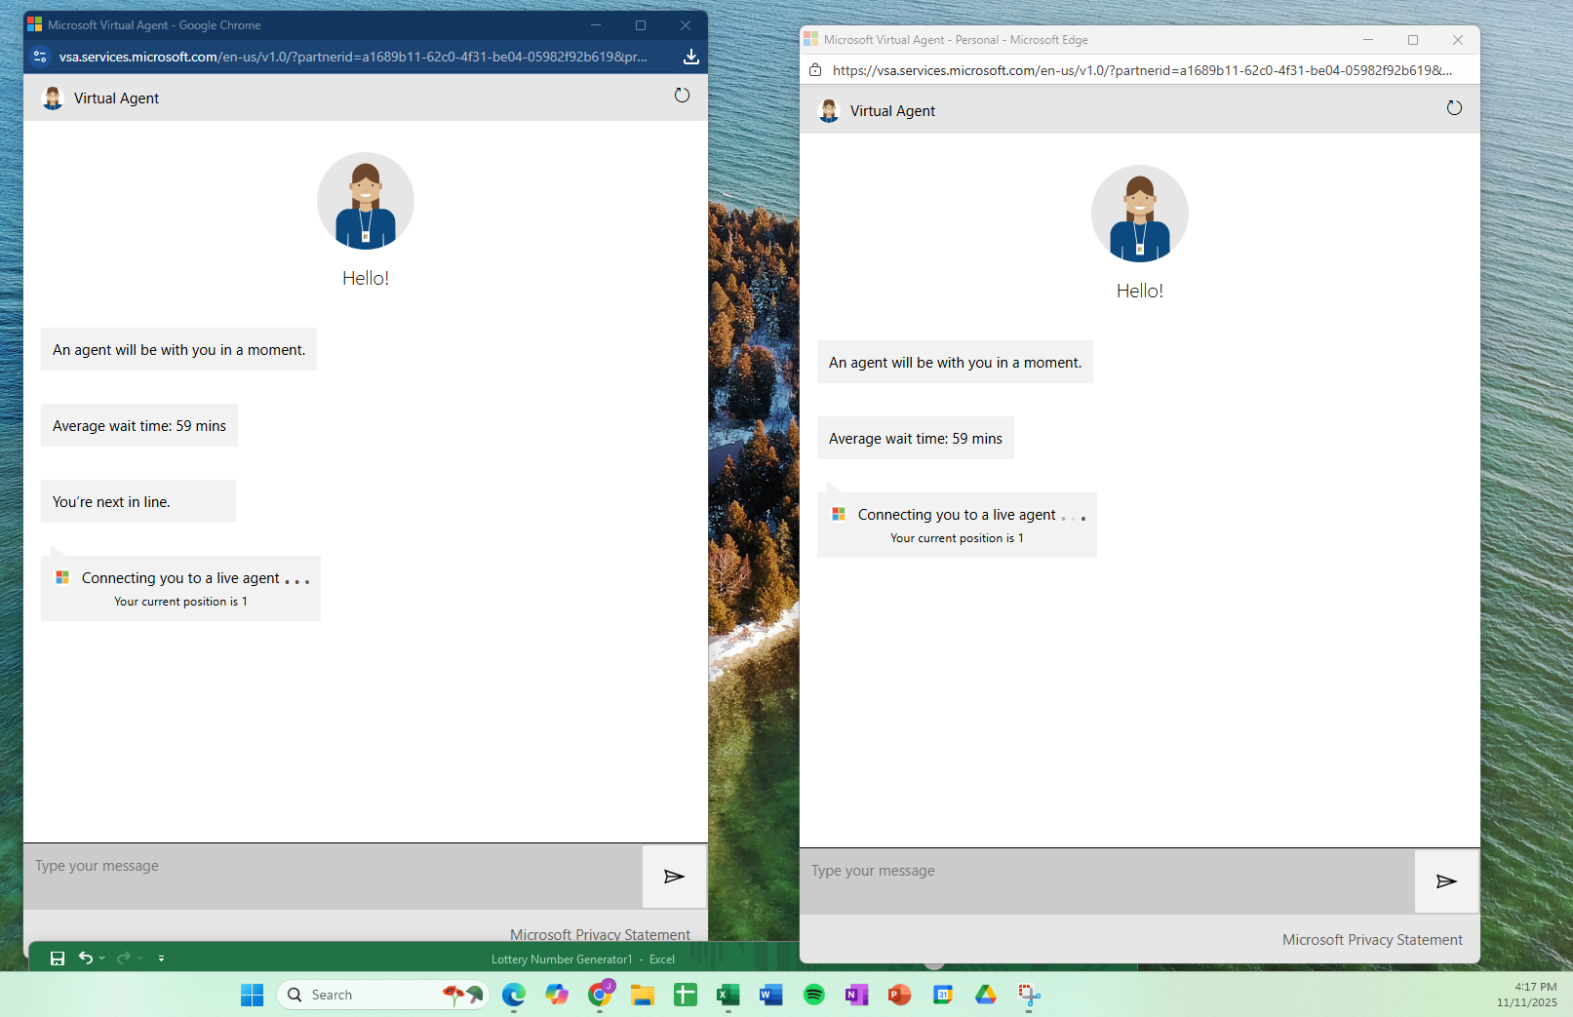The width and height of the screenshot is (1573, 1017).
Task: Click 'Average wait time: 59 mins' in the Edge window
Action: 916,438
